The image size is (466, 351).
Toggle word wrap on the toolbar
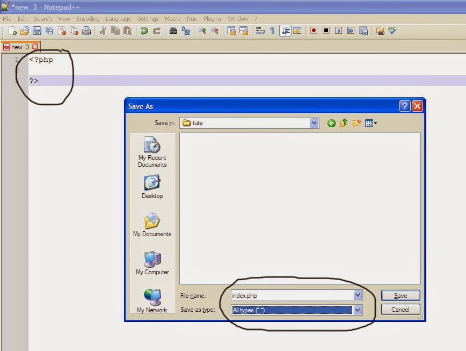point(259,31)
